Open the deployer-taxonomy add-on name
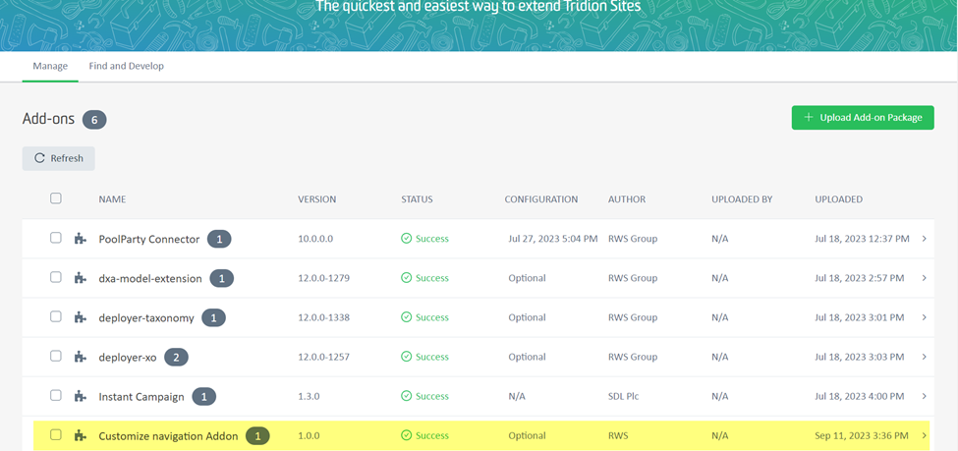This screenshot has height=451, width=958. point(146,317)
